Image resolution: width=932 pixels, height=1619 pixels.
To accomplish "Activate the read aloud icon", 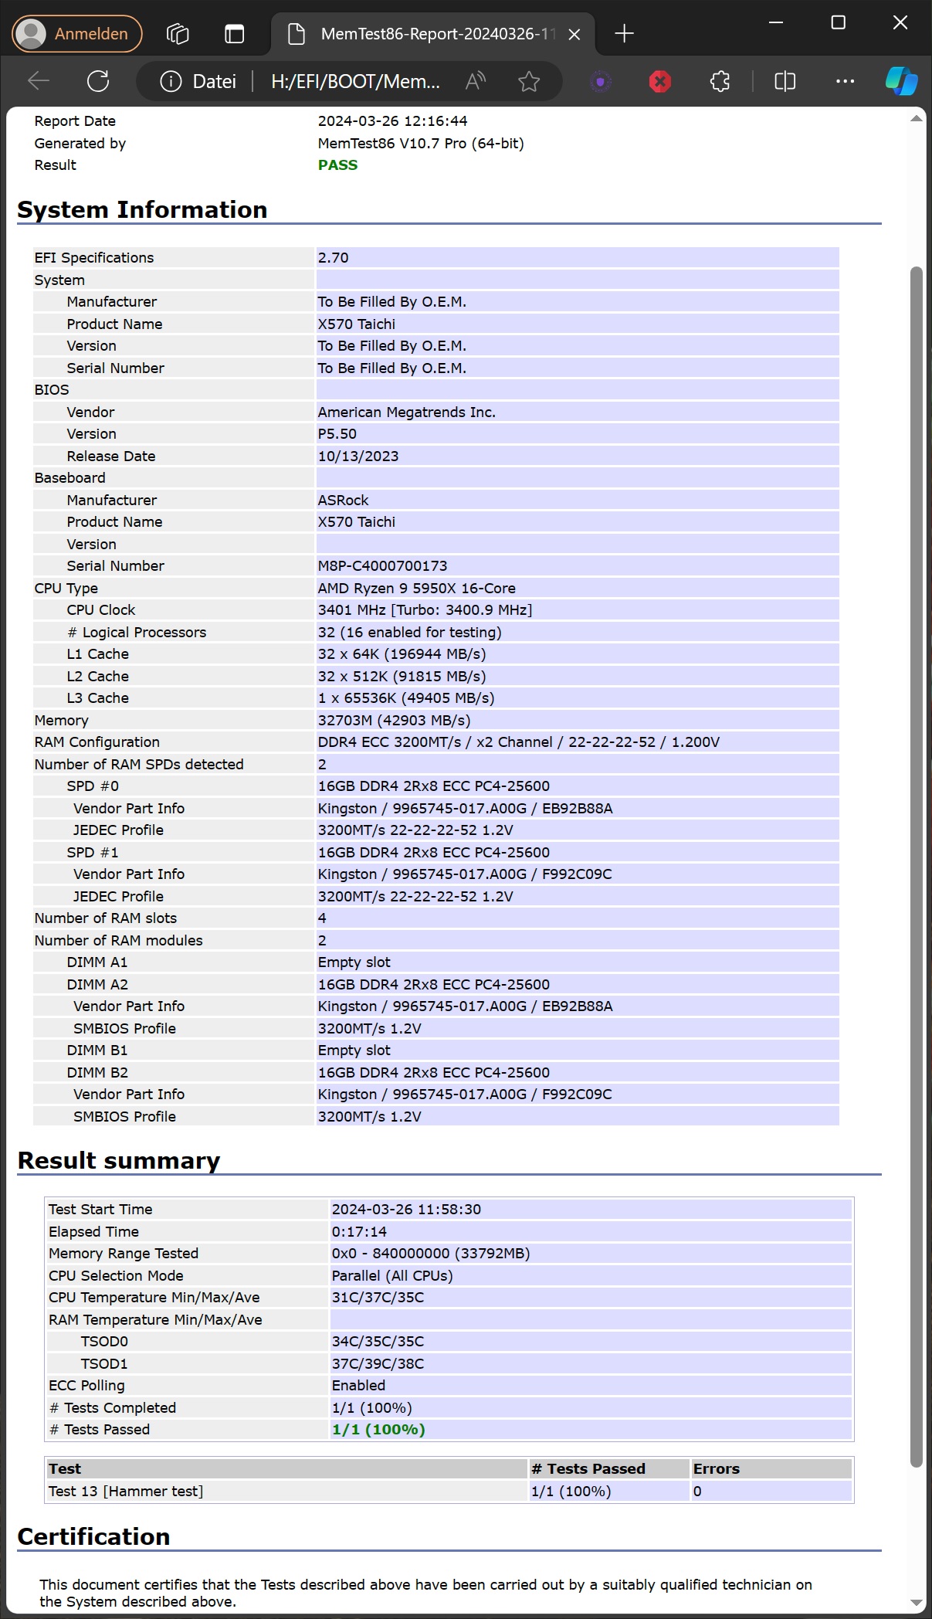I will pyautogui.click(x=476, y=81).
